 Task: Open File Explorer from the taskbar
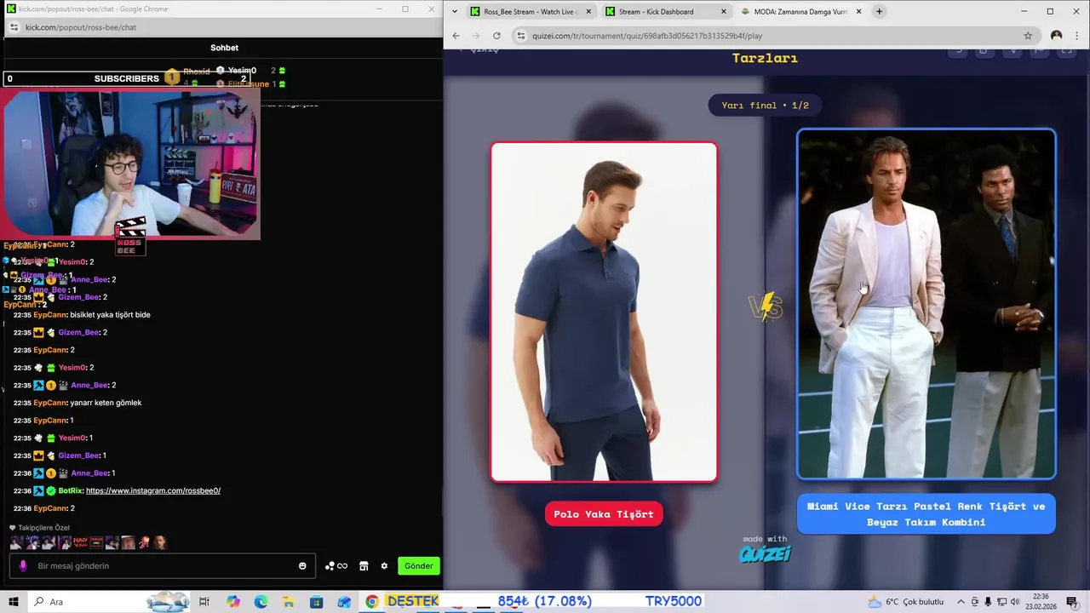[289, 602]
